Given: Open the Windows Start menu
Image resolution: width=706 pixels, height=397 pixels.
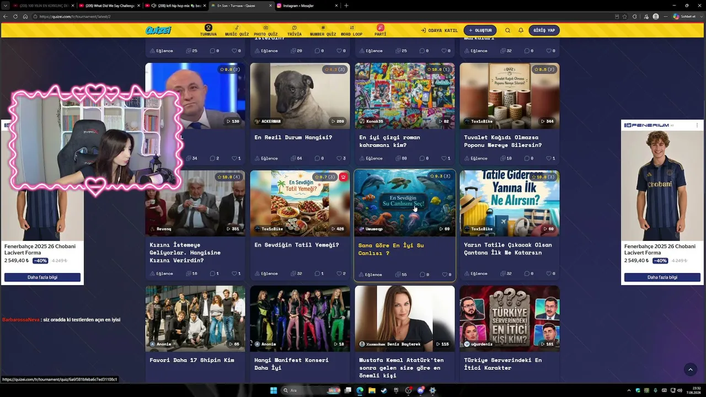Looking at the screenshot, I should [x=274, y=390].
